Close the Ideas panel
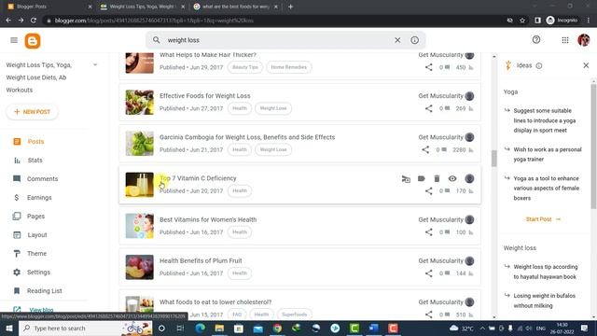Image resolution: width=597 pixels, height=336 pixels. [x=586, y=65]
